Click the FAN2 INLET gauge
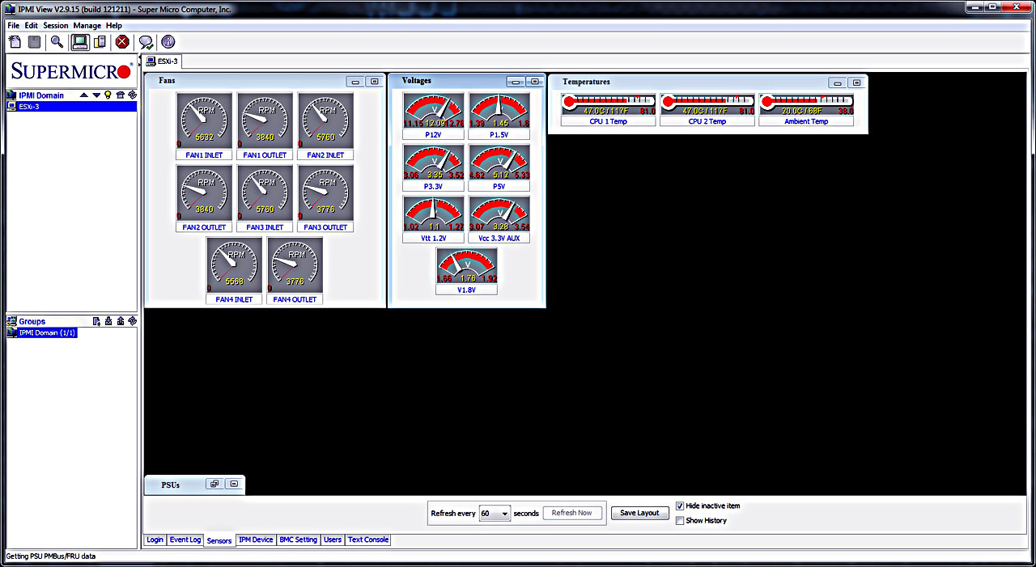 coord(325,121)
